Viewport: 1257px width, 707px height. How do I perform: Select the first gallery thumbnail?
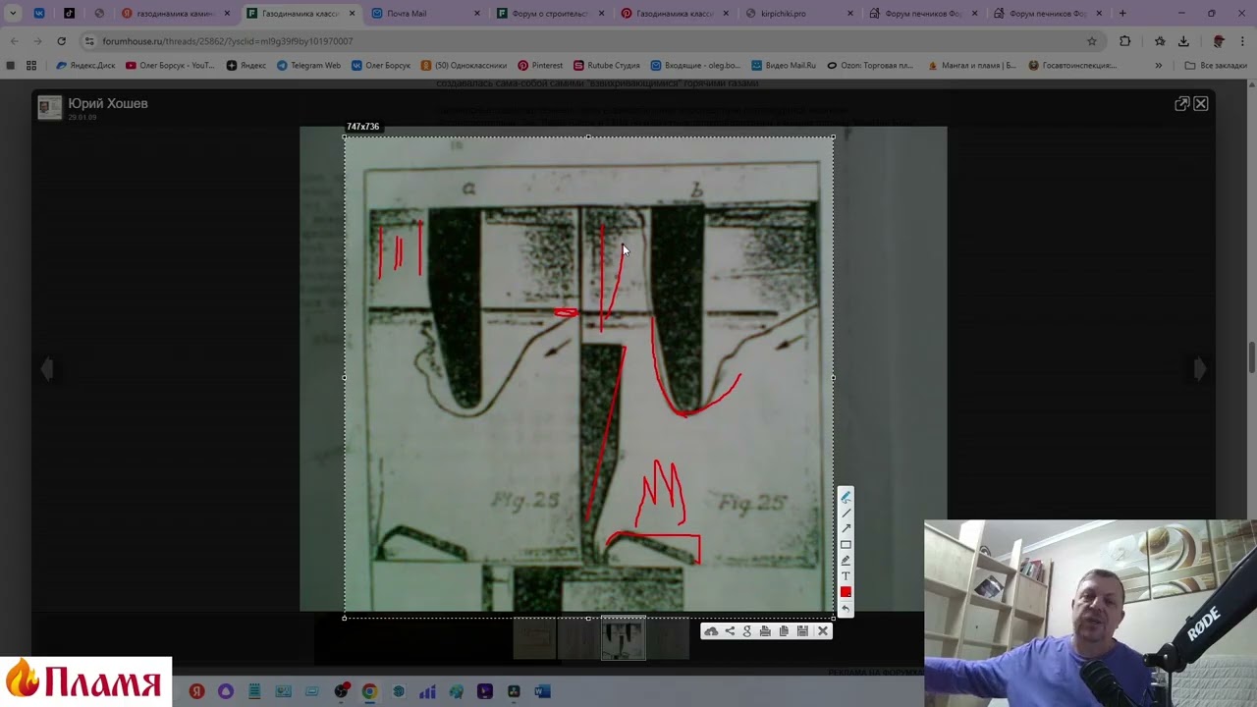[534, 639]
